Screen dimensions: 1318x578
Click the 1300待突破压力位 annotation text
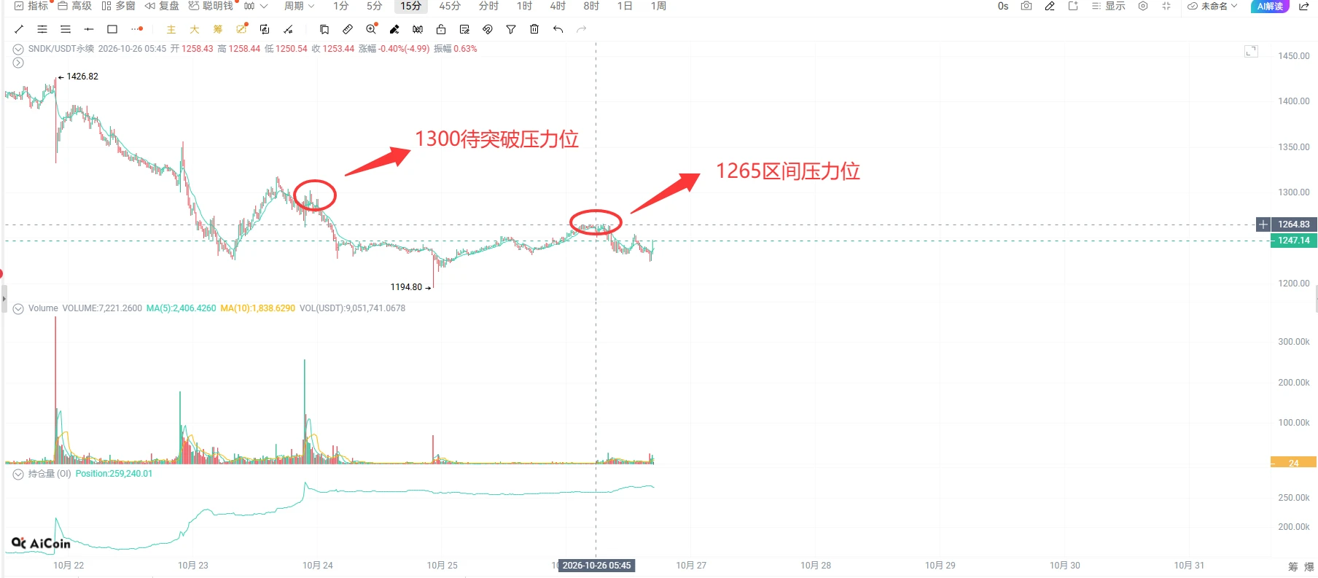tap(496, 139)
